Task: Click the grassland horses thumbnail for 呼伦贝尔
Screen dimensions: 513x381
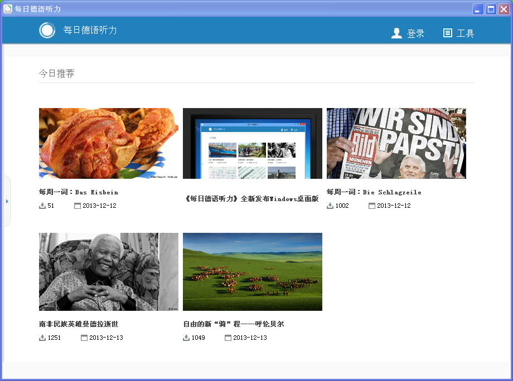Action: click(x=252, y=271)
